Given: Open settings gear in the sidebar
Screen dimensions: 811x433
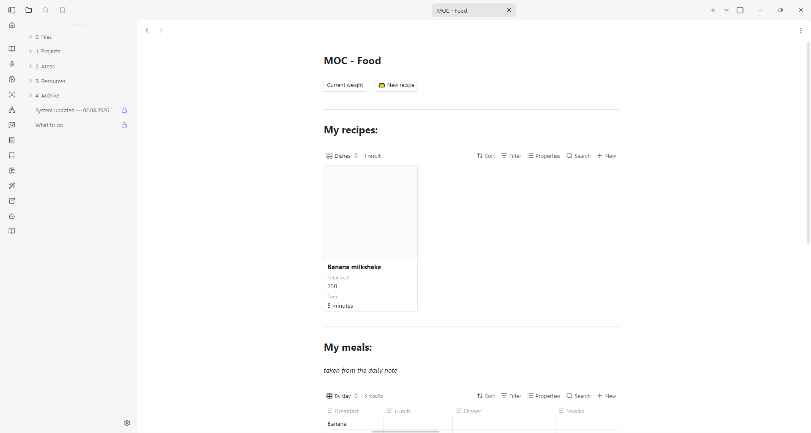Looking at the screenshot, I should click(127, 423).
